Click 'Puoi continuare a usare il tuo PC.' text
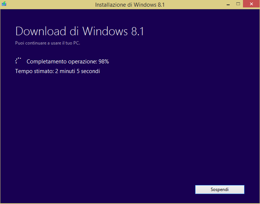 point(47,43)
